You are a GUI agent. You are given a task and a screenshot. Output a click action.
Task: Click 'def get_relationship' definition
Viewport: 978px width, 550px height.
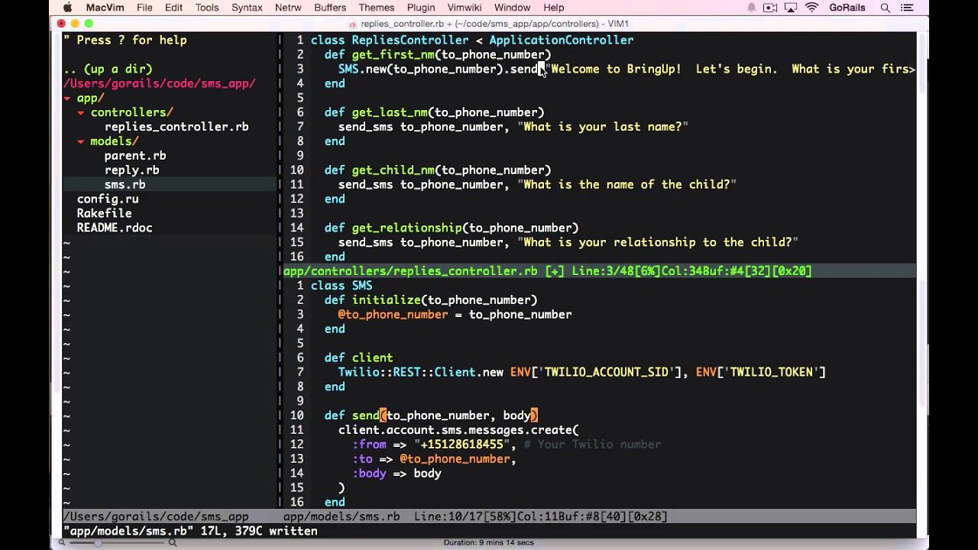coord(393,228)
